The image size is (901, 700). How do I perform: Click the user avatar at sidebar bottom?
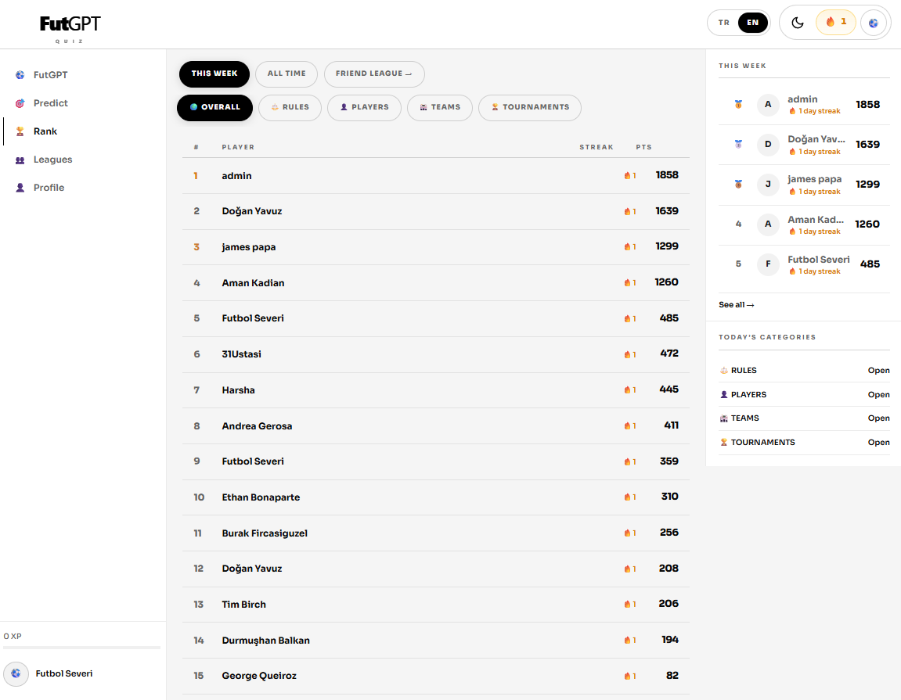click(16, 673)
